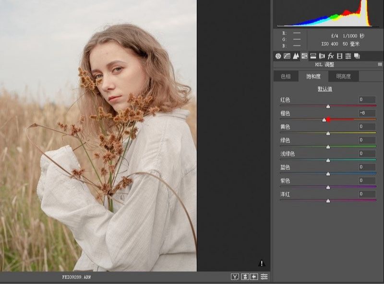Copy current settings to before icon
Image resolution: width=384 pixels, height=284 pixels.
tap(254, 277)
